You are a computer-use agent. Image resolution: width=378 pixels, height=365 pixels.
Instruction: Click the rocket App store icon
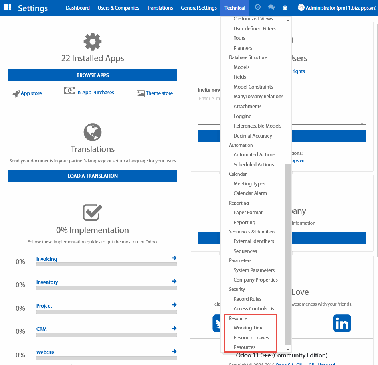(x=16, y=93)
